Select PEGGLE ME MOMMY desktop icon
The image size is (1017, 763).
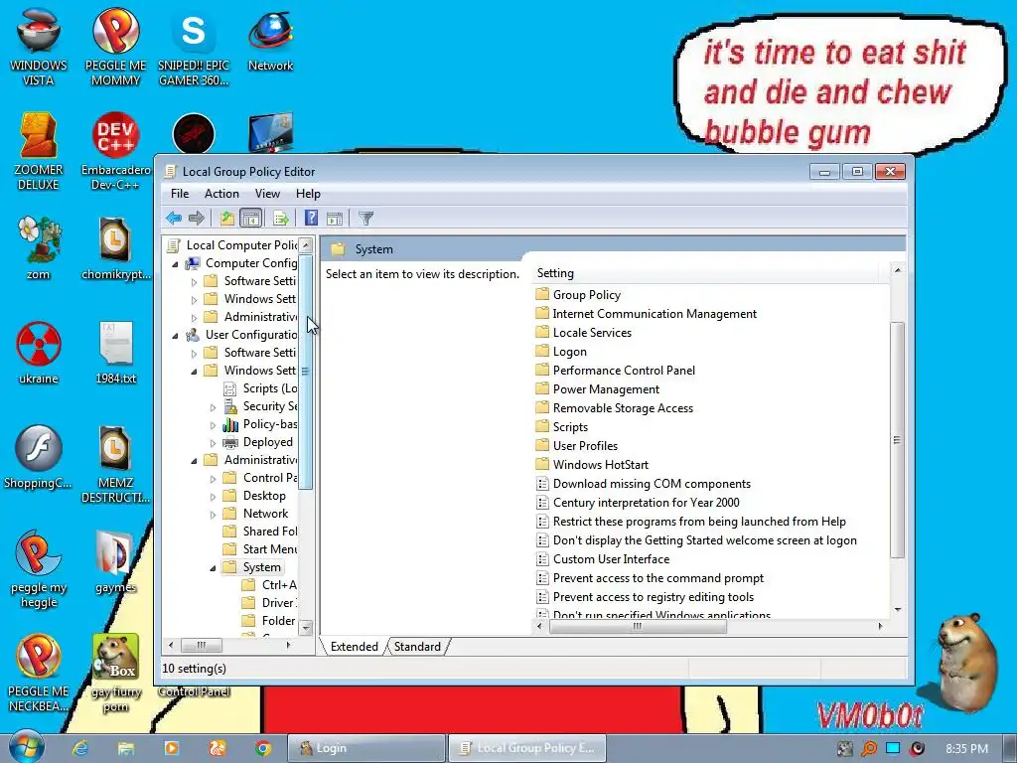[x=115, y=47]
